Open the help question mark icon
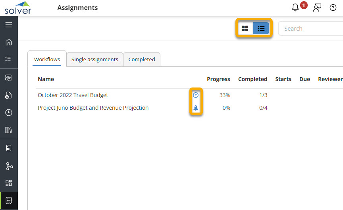343x210 pixels. (333, 8)
